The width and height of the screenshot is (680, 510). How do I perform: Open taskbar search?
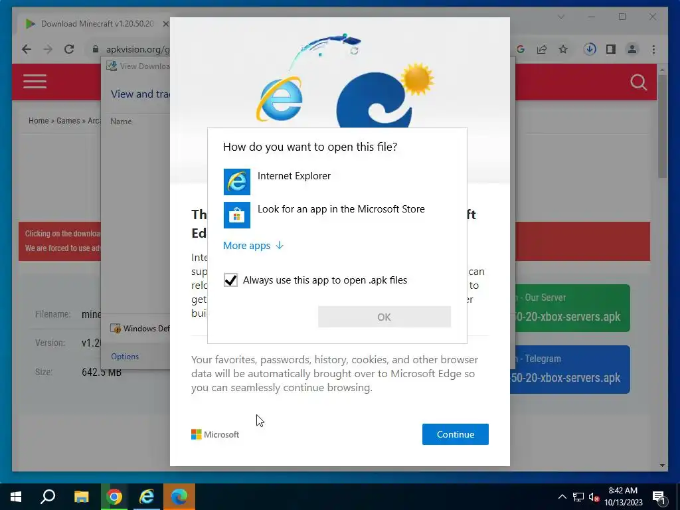(x=48, y=497)
